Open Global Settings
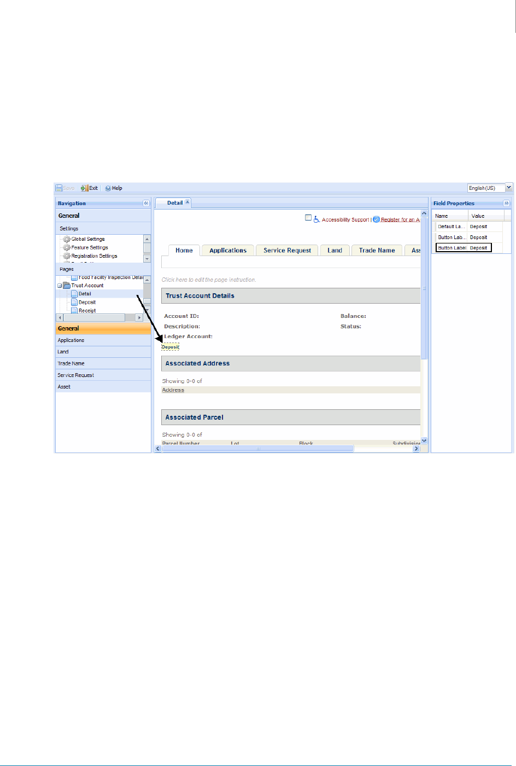516x766 pixels. (88, 239)
